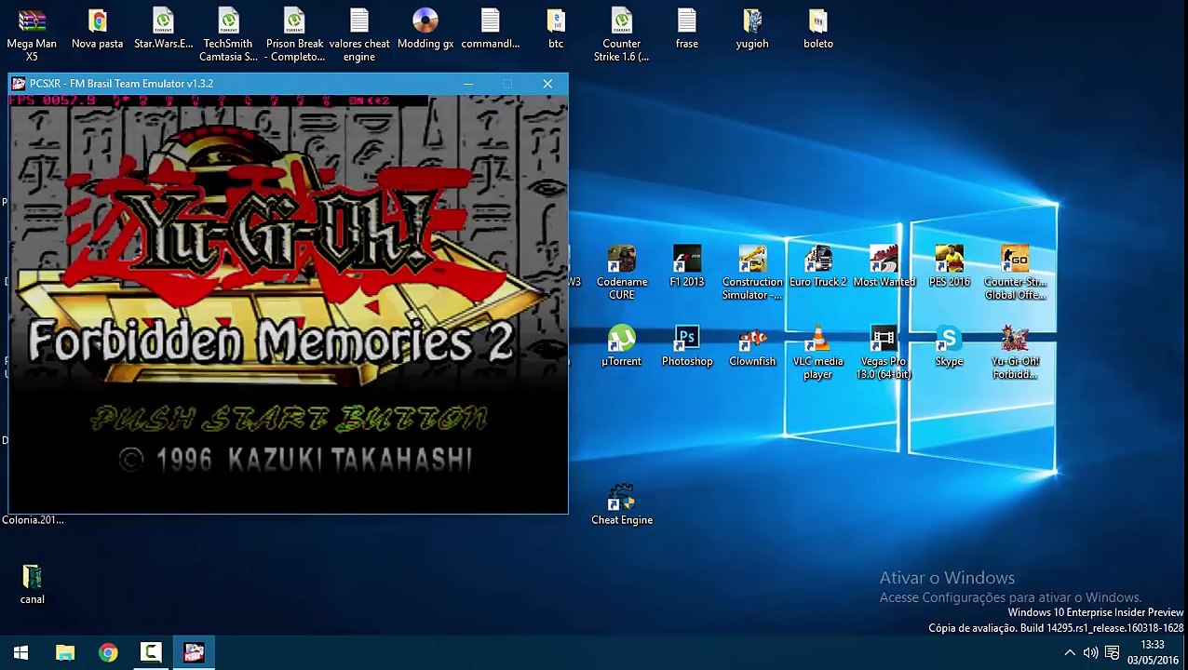
Task: Launch the Construction Simulator shortcut
Action: (752, 259)
